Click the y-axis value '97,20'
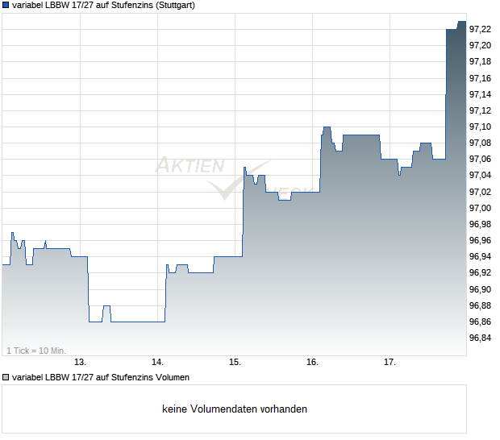 pyautogui.click(x=480, y=46)
